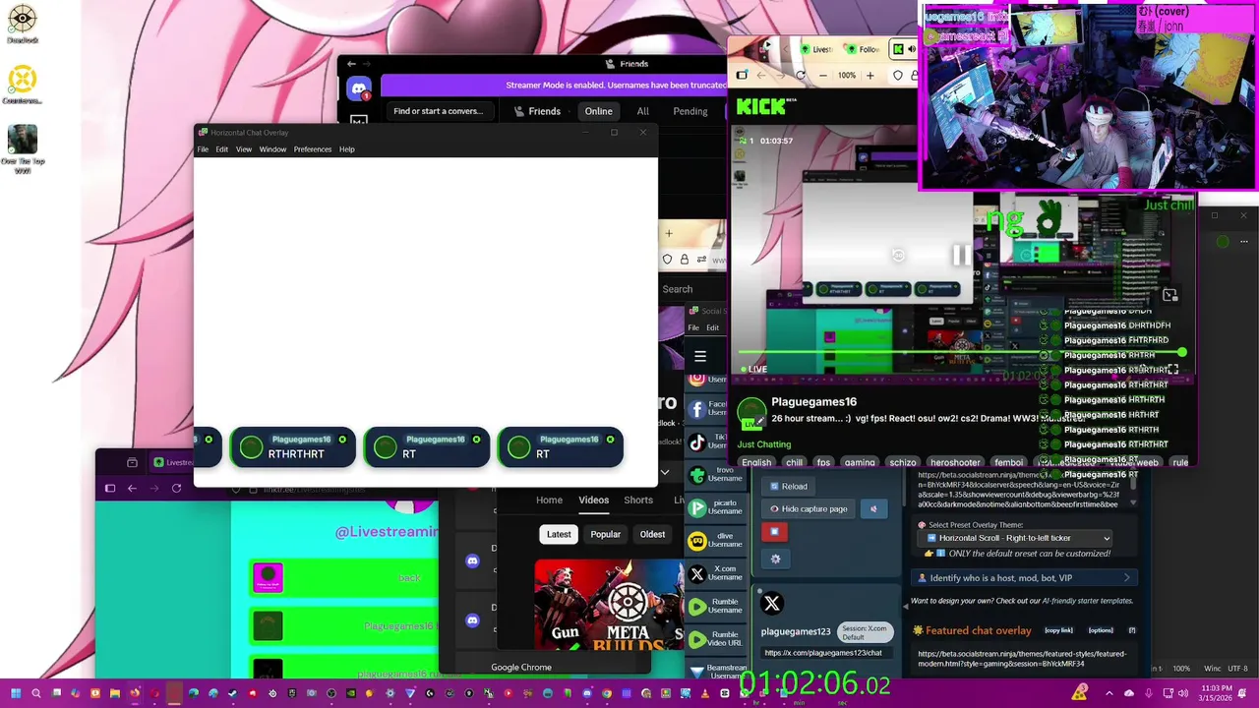Open View menu in Horizontal Chat Overlay

point(244,149)
